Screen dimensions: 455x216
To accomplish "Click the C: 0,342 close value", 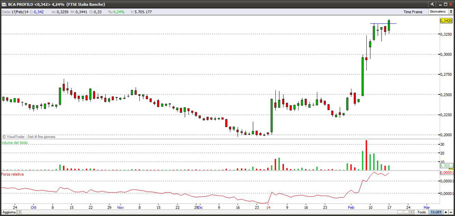I will click(x=37, y=12).
